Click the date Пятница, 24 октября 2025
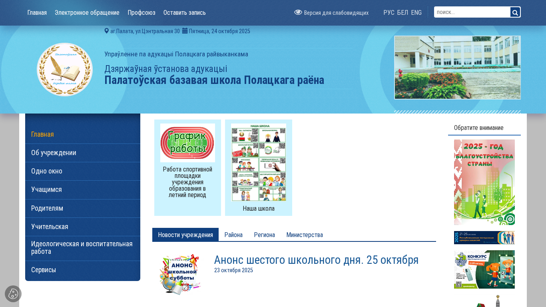Image resolution: width=546 pixels, height=307 pixels. [x=219, y=31]
